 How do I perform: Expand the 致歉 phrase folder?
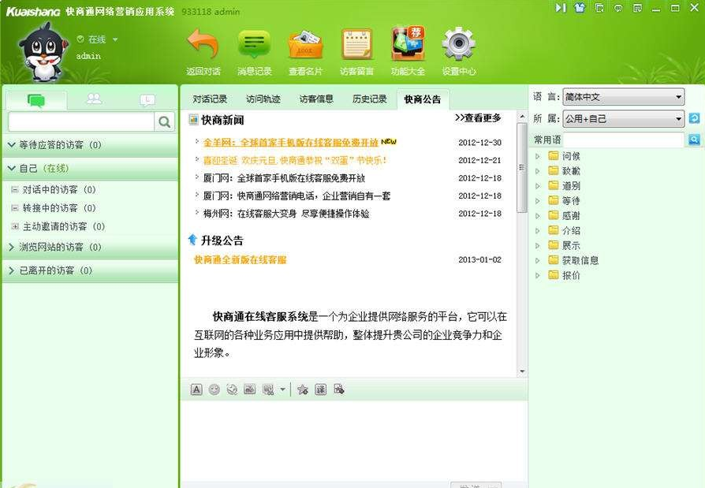(537, 171)
